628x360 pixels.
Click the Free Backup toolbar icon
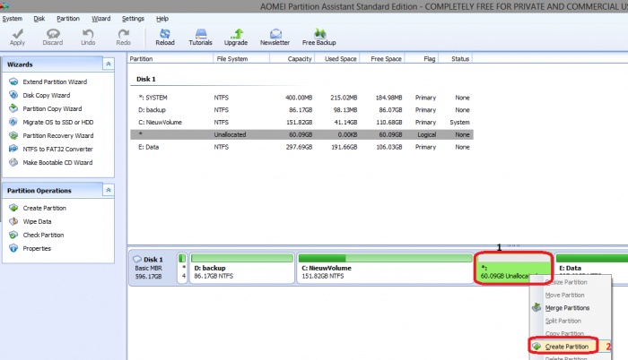318,37
